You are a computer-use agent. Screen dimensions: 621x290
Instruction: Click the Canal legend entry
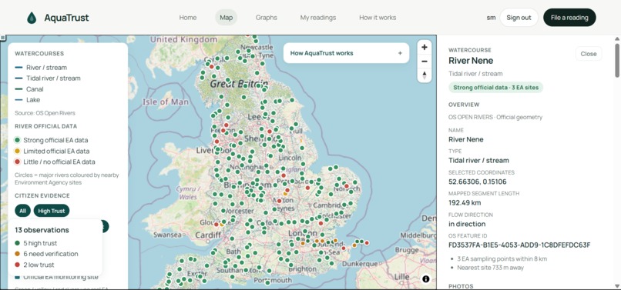click(29, 89)
